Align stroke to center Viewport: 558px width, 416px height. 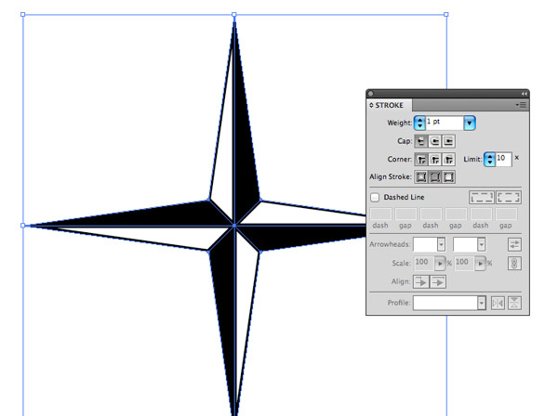(420, 176)
